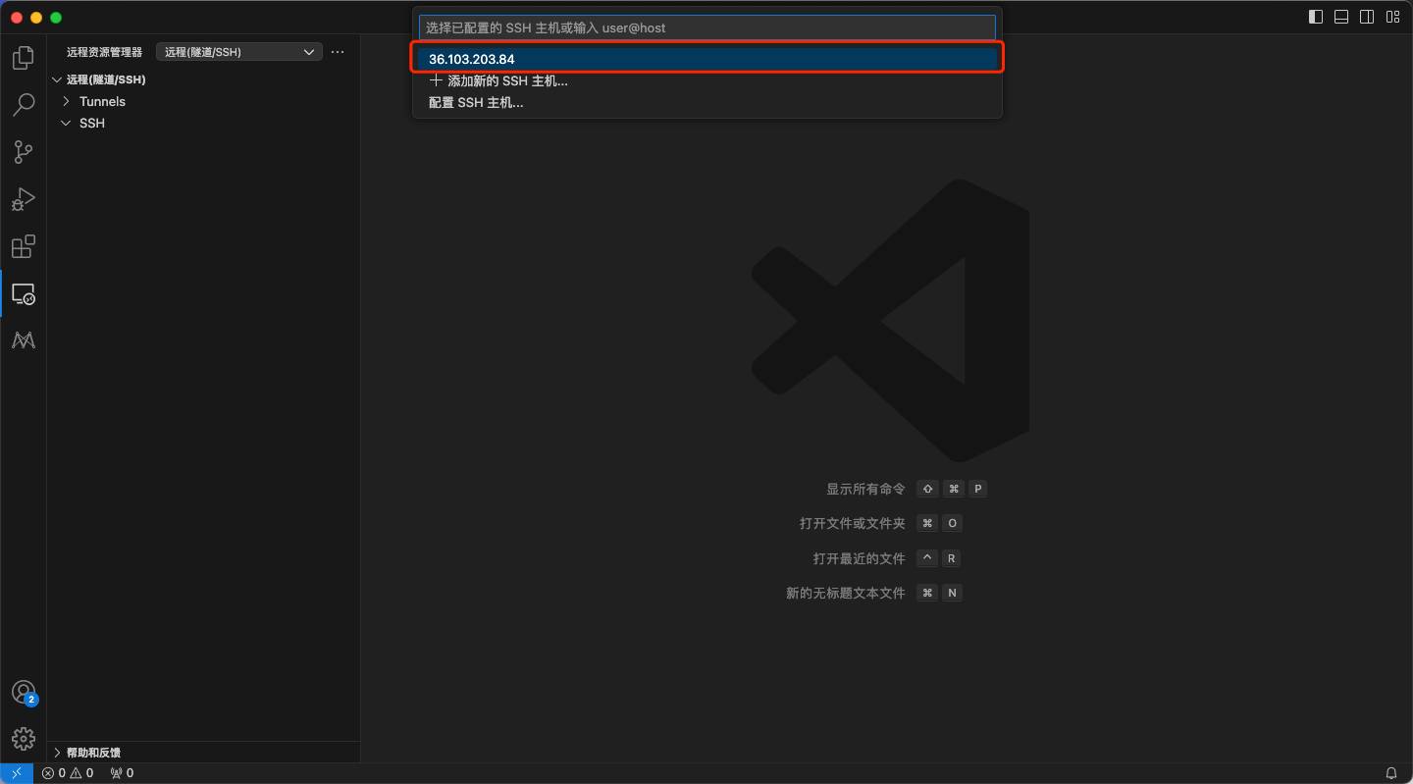Open the Search view icon
1413x784 pixels.
click(23, 105)
